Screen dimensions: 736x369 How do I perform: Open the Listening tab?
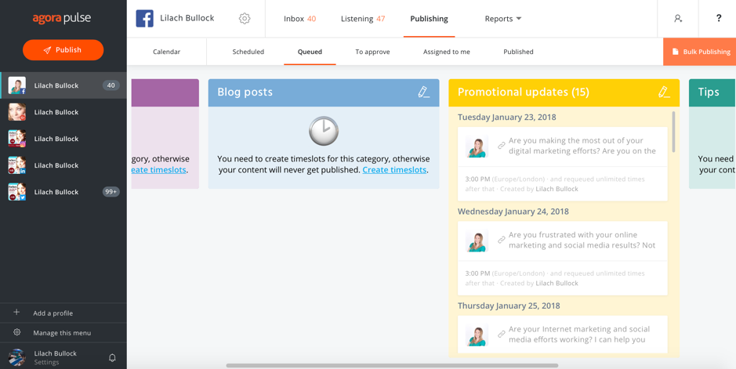click(363, 19)
